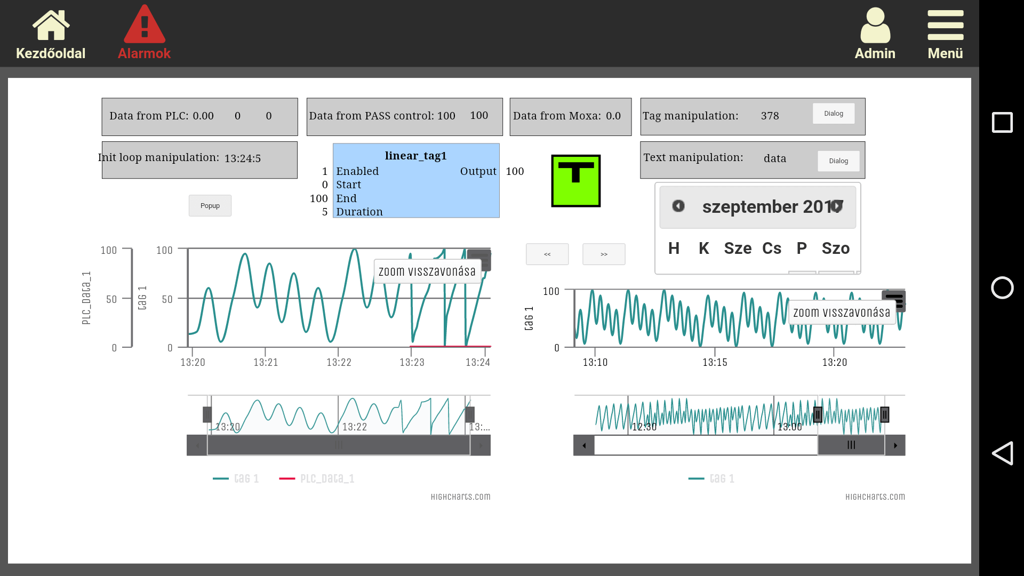Click Highcharts.com credit under left chart

(x=460, y=497)
